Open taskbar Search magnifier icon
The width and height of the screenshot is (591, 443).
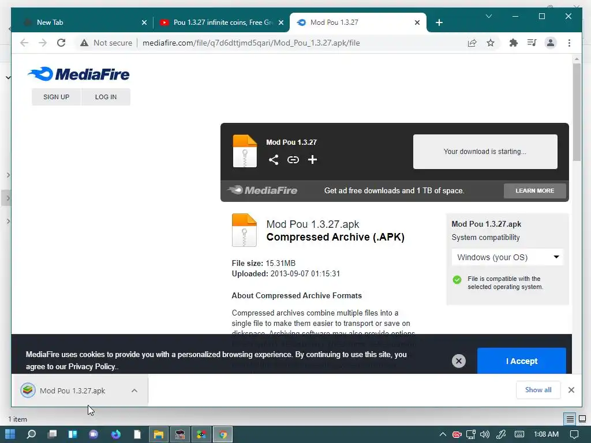tap(31, 434)
